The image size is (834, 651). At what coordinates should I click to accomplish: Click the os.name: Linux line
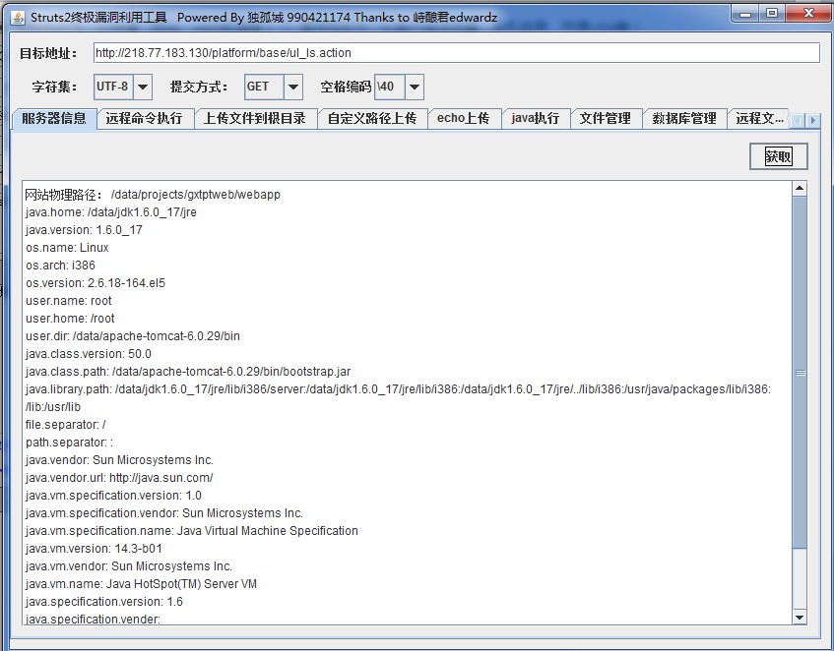[x=67, y=248]
